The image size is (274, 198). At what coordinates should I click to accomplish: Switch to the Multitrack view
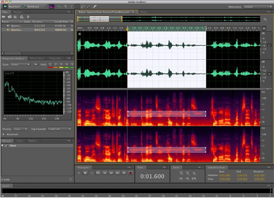[31, 7]
